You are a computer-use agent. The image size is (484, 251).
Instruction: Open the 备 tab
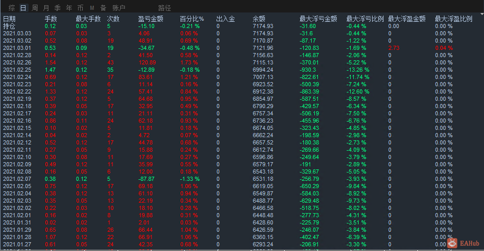point(104,8)
